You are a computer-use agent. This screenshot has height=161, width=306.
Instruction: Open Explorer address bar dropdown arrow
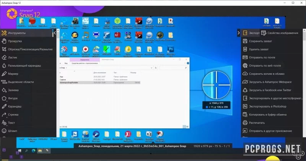(151, 68)
